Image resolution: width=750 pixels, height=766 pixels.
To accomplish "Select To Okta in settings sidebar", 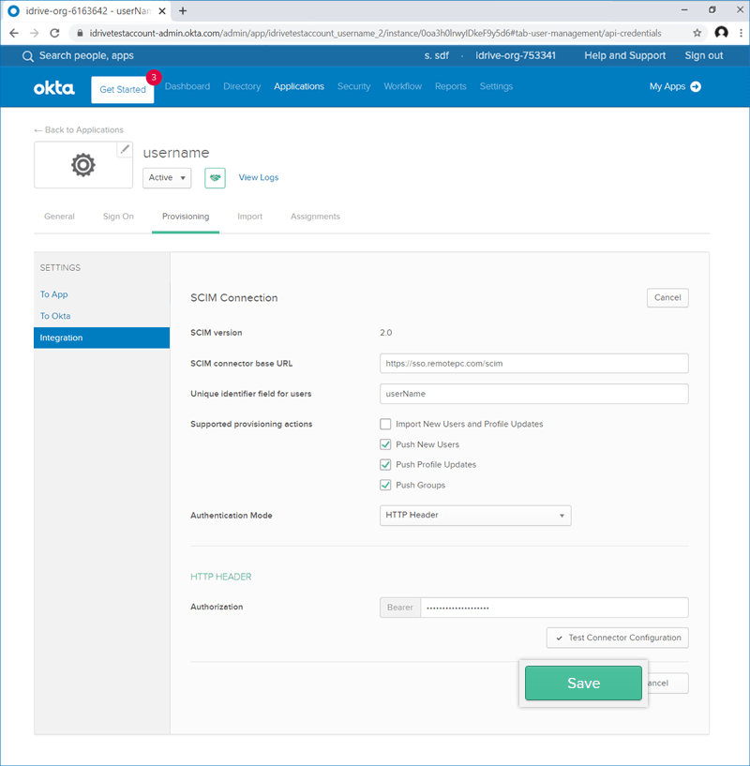I will point(55,316).
